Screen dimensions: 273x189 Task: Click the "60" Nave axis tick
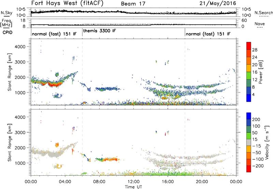[244, 20]
